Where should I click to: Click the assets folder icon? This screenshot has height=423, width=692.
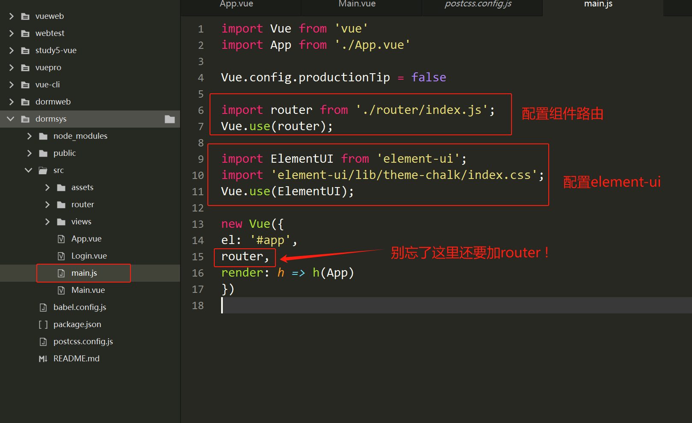61,187
